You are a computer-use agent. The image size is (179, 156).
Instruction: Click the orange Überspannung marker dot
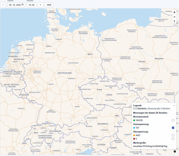(x=134, y=135)
